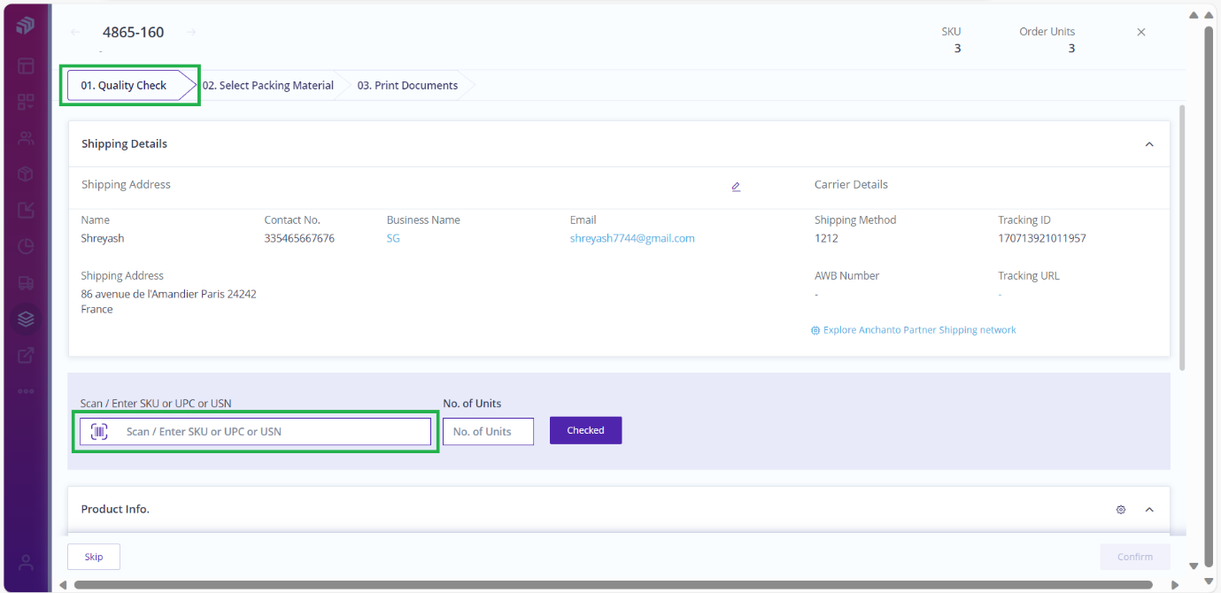The height and width of the screenshot is (593, 1221).
Task: Open the product box icon in sidebar
Action: tap(26, 174)
